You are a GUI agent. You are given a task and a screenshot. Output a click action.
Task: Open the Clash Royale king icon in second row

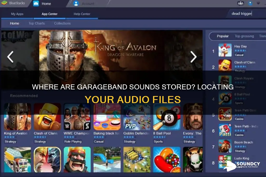(77, 160)
